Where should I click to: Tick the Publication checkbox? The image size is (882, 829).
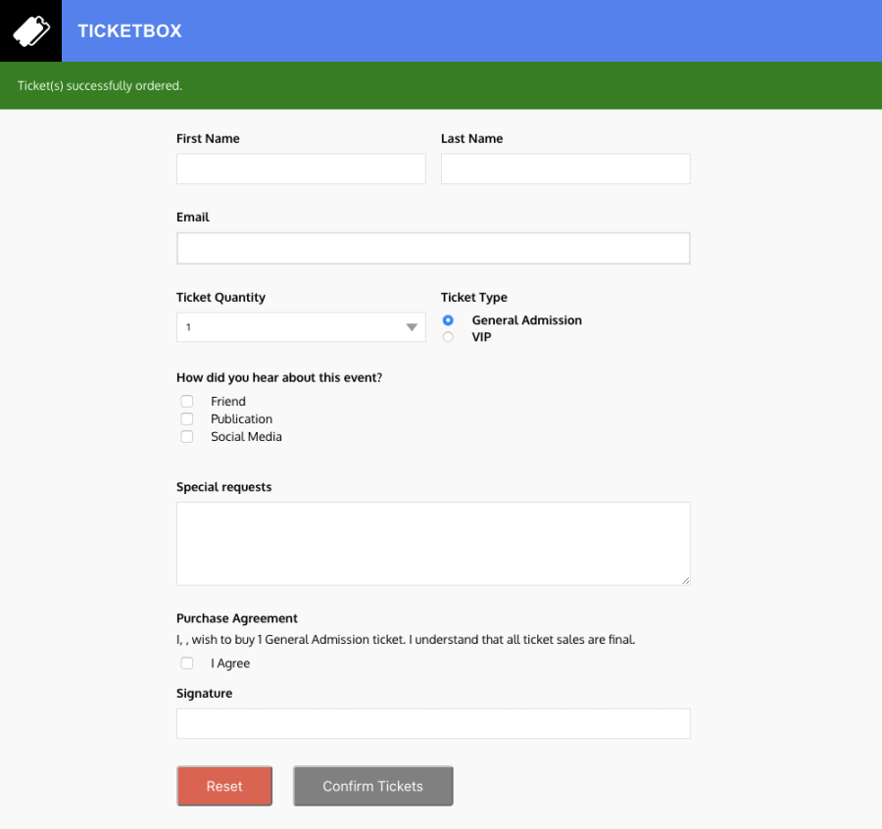[x=187, y=419]
